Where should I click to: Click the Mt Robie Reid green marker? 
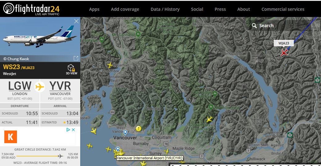(x=211, y=107)
